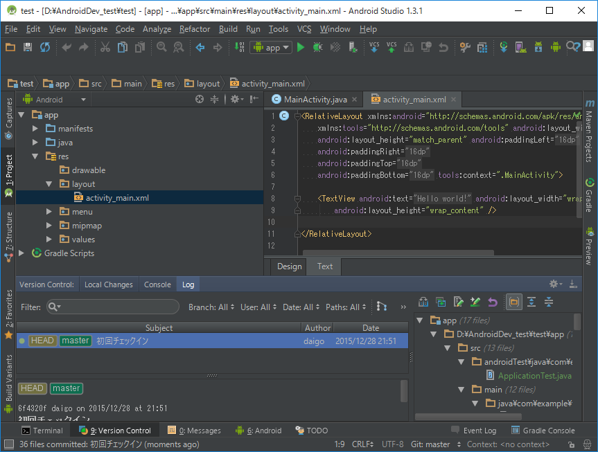Open the Android project view dropdown
The width and height of the screenshot is (598, 452).
(55, 100)
